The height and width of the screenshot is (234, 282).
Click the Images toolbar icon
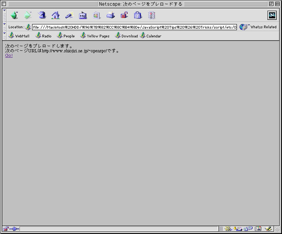(x=97, y=15)
